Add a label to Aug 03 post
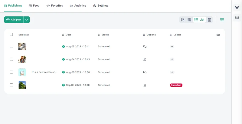Screen dimensions: 242x124 [172, 47]
